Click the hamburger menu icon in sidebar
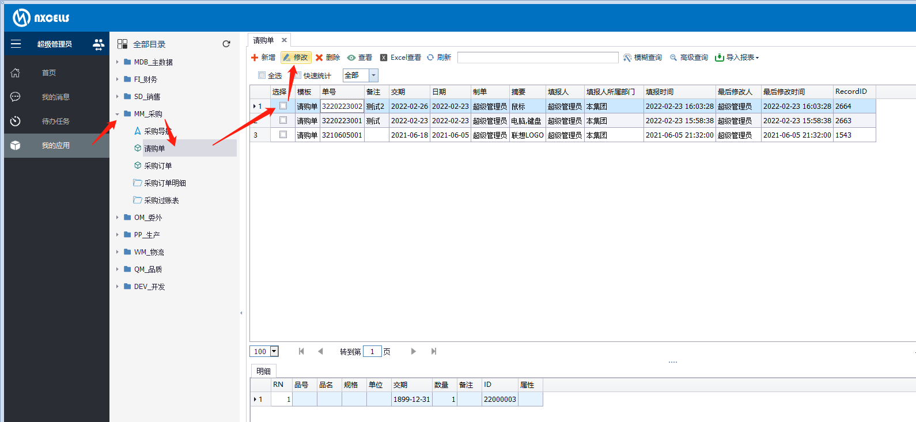This screenshot has height=422, width=916. (x=16, y=44)
